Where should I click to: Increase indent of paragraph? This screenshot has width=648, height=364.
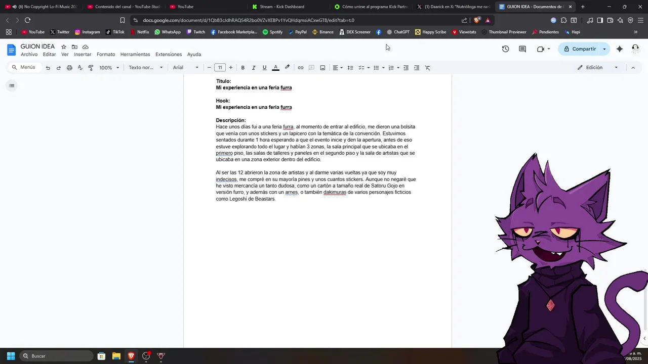coord(417,68)
